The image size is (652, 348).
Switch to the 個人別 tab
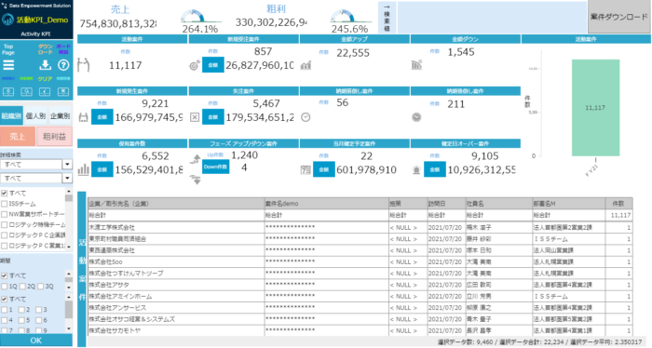coord(35,116)
